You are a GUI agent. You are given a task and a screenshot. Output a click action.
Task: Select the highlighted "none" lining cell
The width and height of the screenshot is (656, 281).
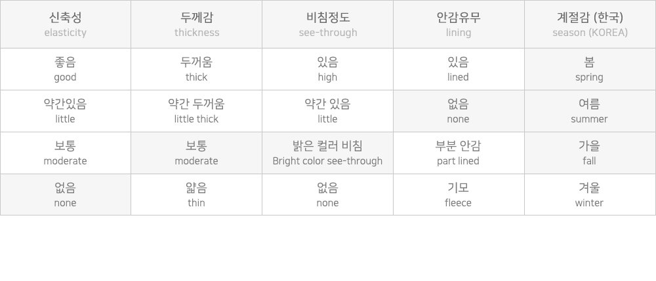[x=459, y=111]
